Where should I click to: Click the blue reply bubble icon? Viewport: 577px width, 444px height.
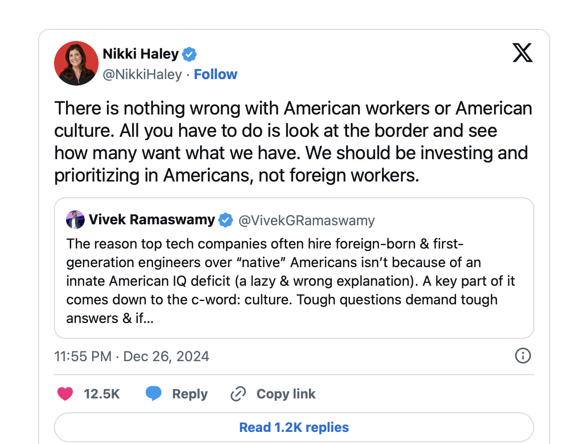click(x=154, y=394)
